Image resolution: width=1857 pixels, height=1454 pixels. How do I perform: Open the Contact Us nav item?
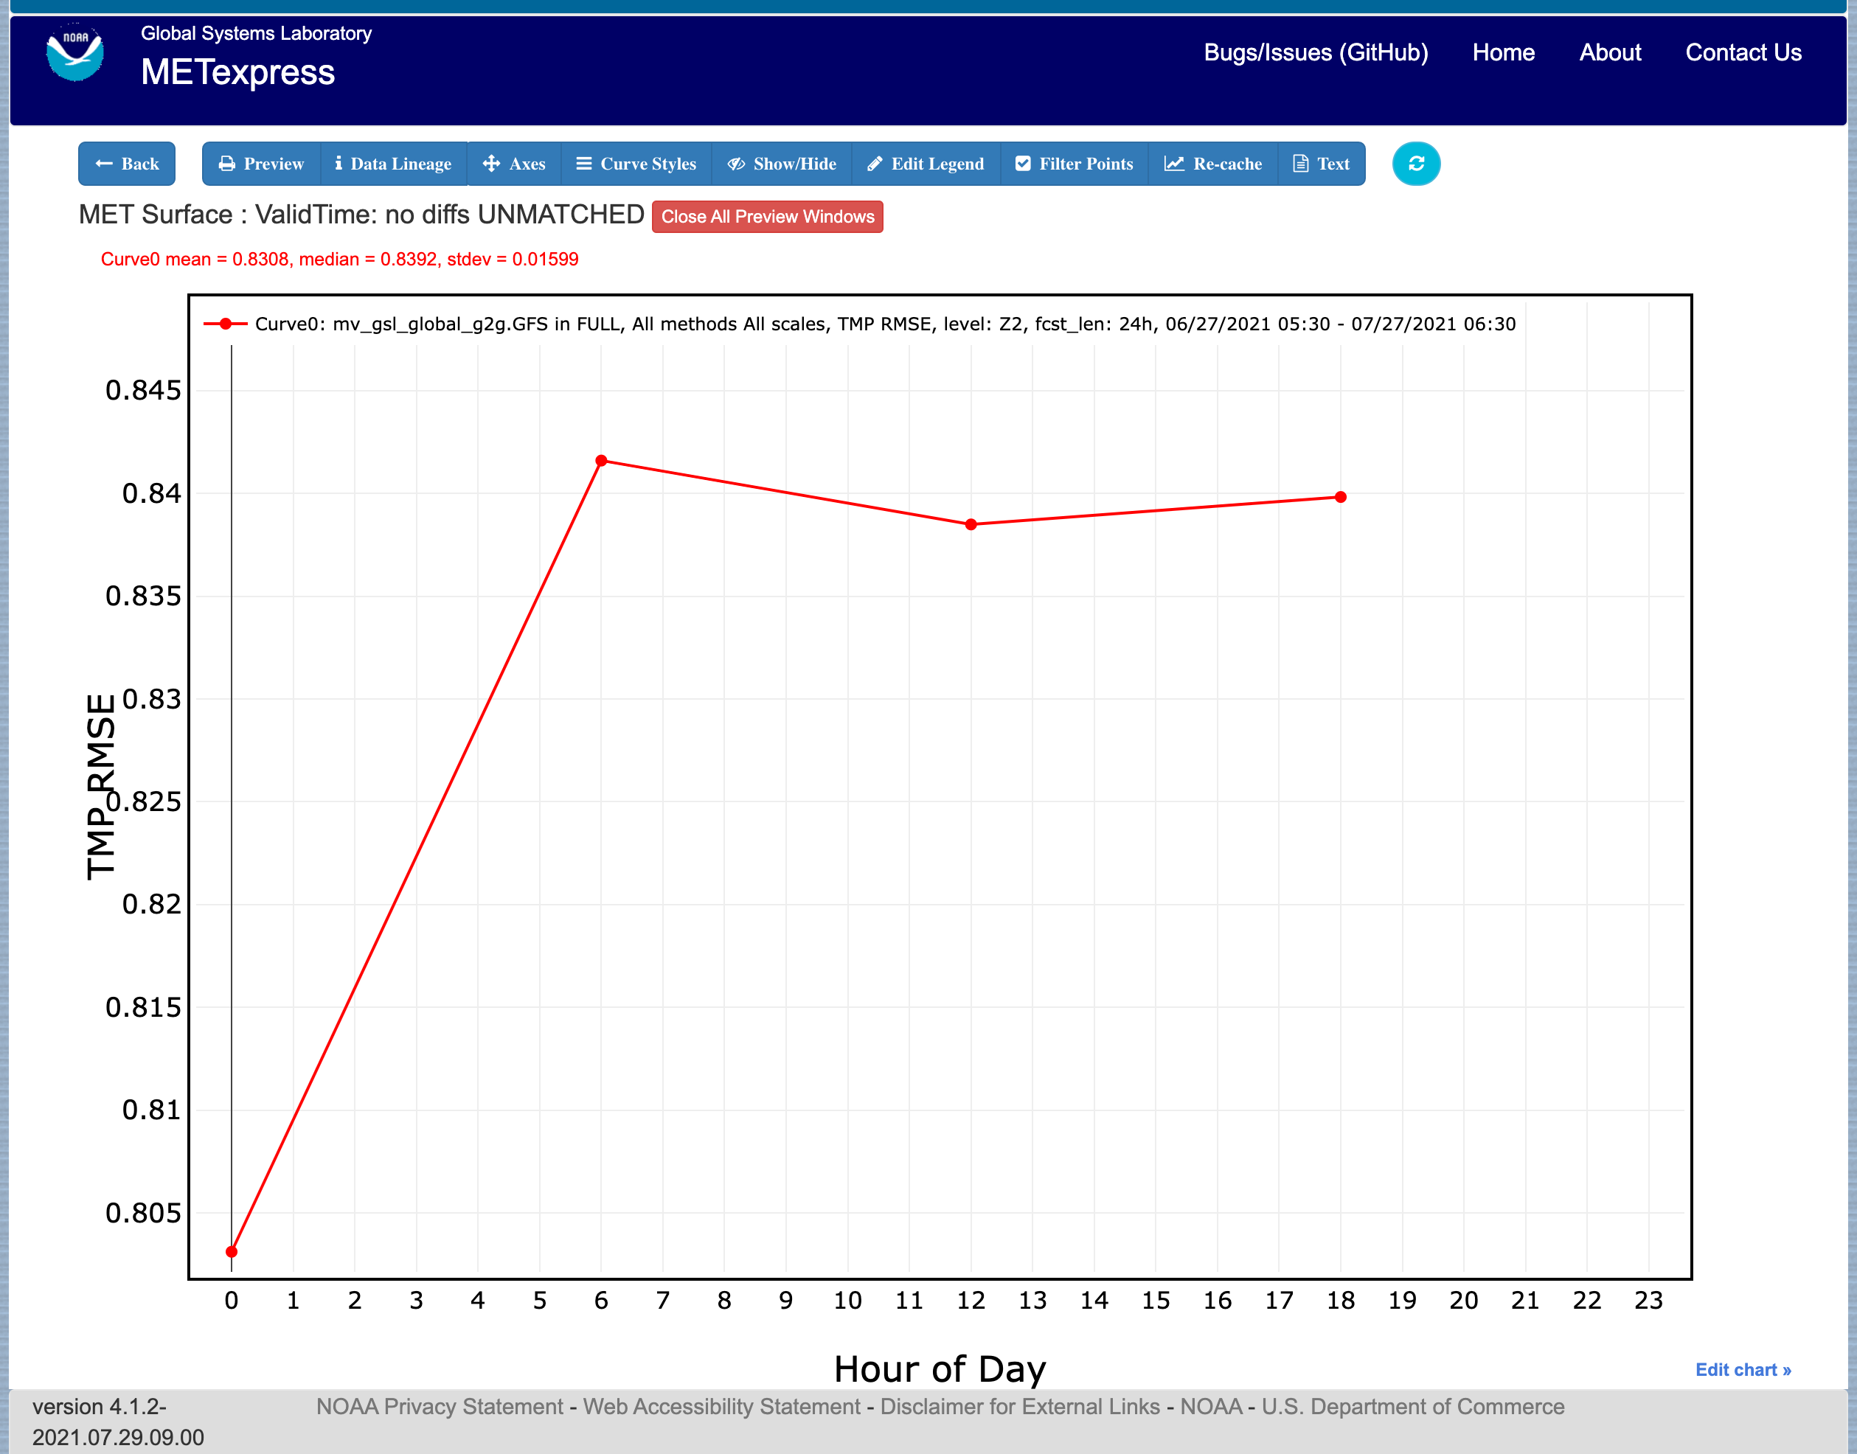pyautogui.click(x=1743, y=53)
